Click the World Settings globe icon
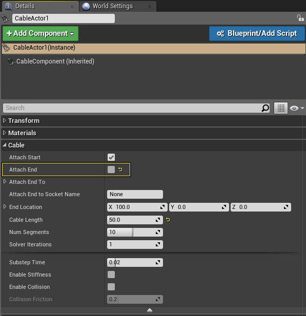The image size is (306, 316). point(86,6)
